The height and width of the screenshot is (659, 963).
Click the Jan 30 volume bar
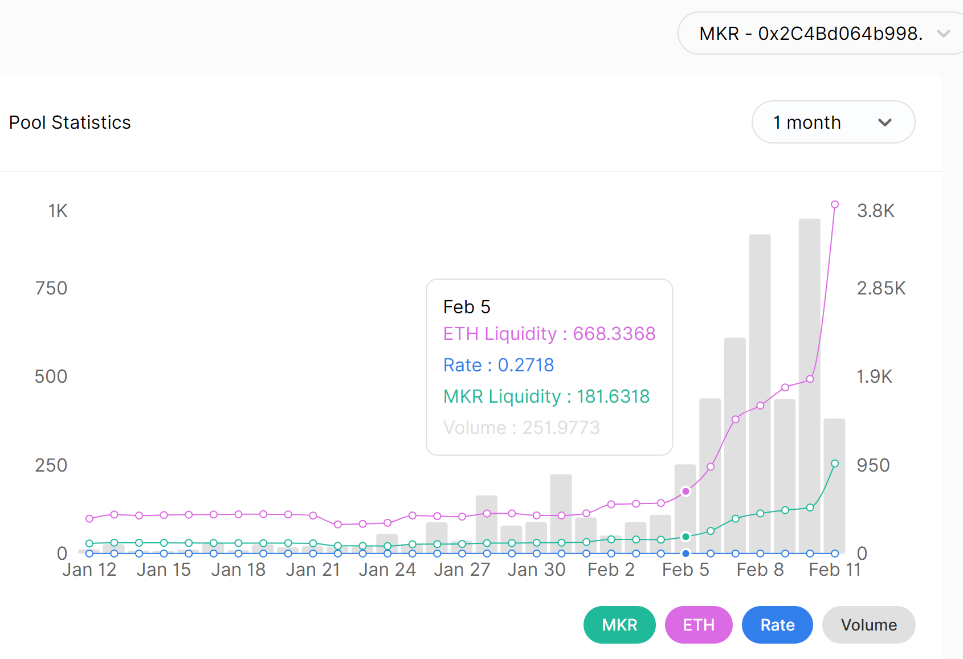click(x=561, y=513)
